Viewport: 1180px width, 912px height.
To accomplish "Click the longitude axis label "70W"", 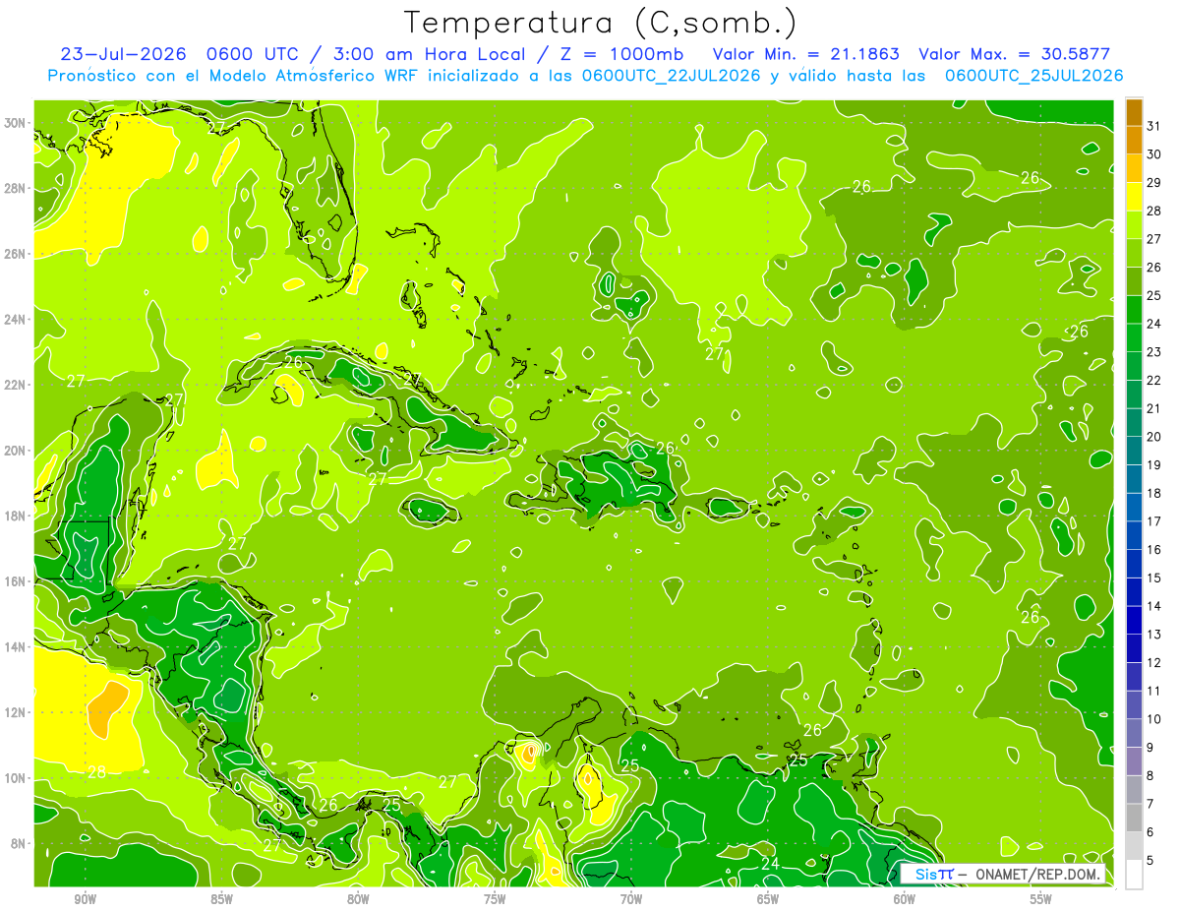I will pyautogui.click(x=631, y=899).
